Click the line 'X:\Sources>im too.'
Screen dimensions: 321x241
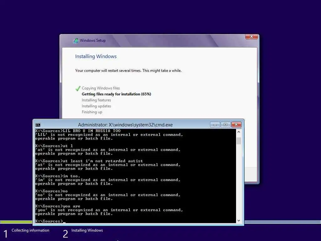pos(58,176)
